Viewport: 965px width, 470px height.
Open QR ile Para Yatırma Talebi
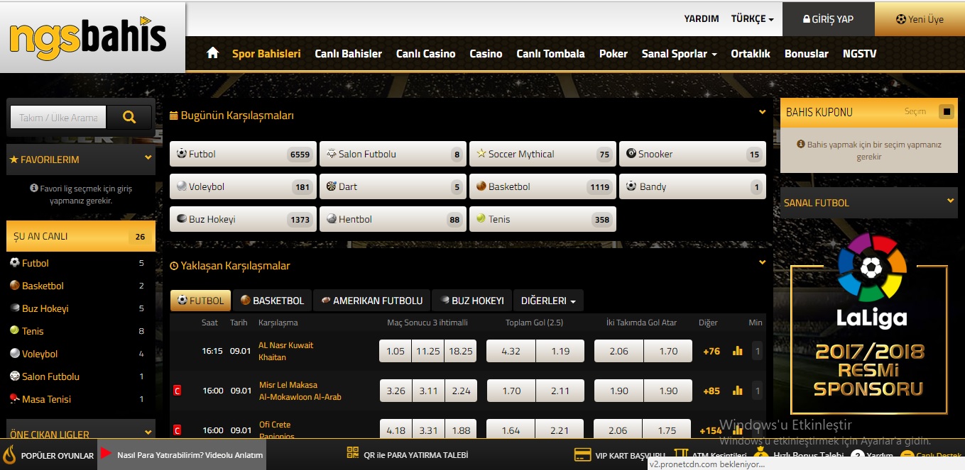407,454
